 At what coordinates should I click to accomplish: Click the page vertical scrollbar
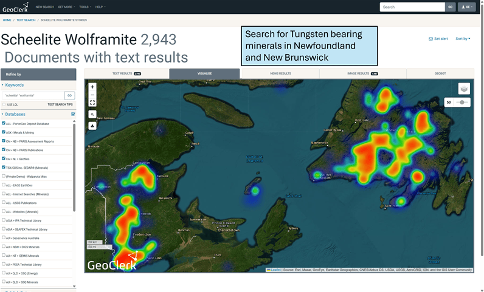[482, 129]
